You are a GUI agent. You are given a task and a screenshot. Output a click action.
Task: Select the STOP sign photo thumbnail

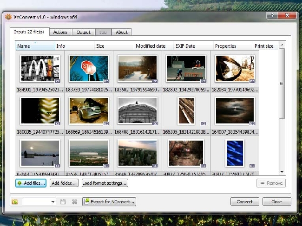pos(88,69)
